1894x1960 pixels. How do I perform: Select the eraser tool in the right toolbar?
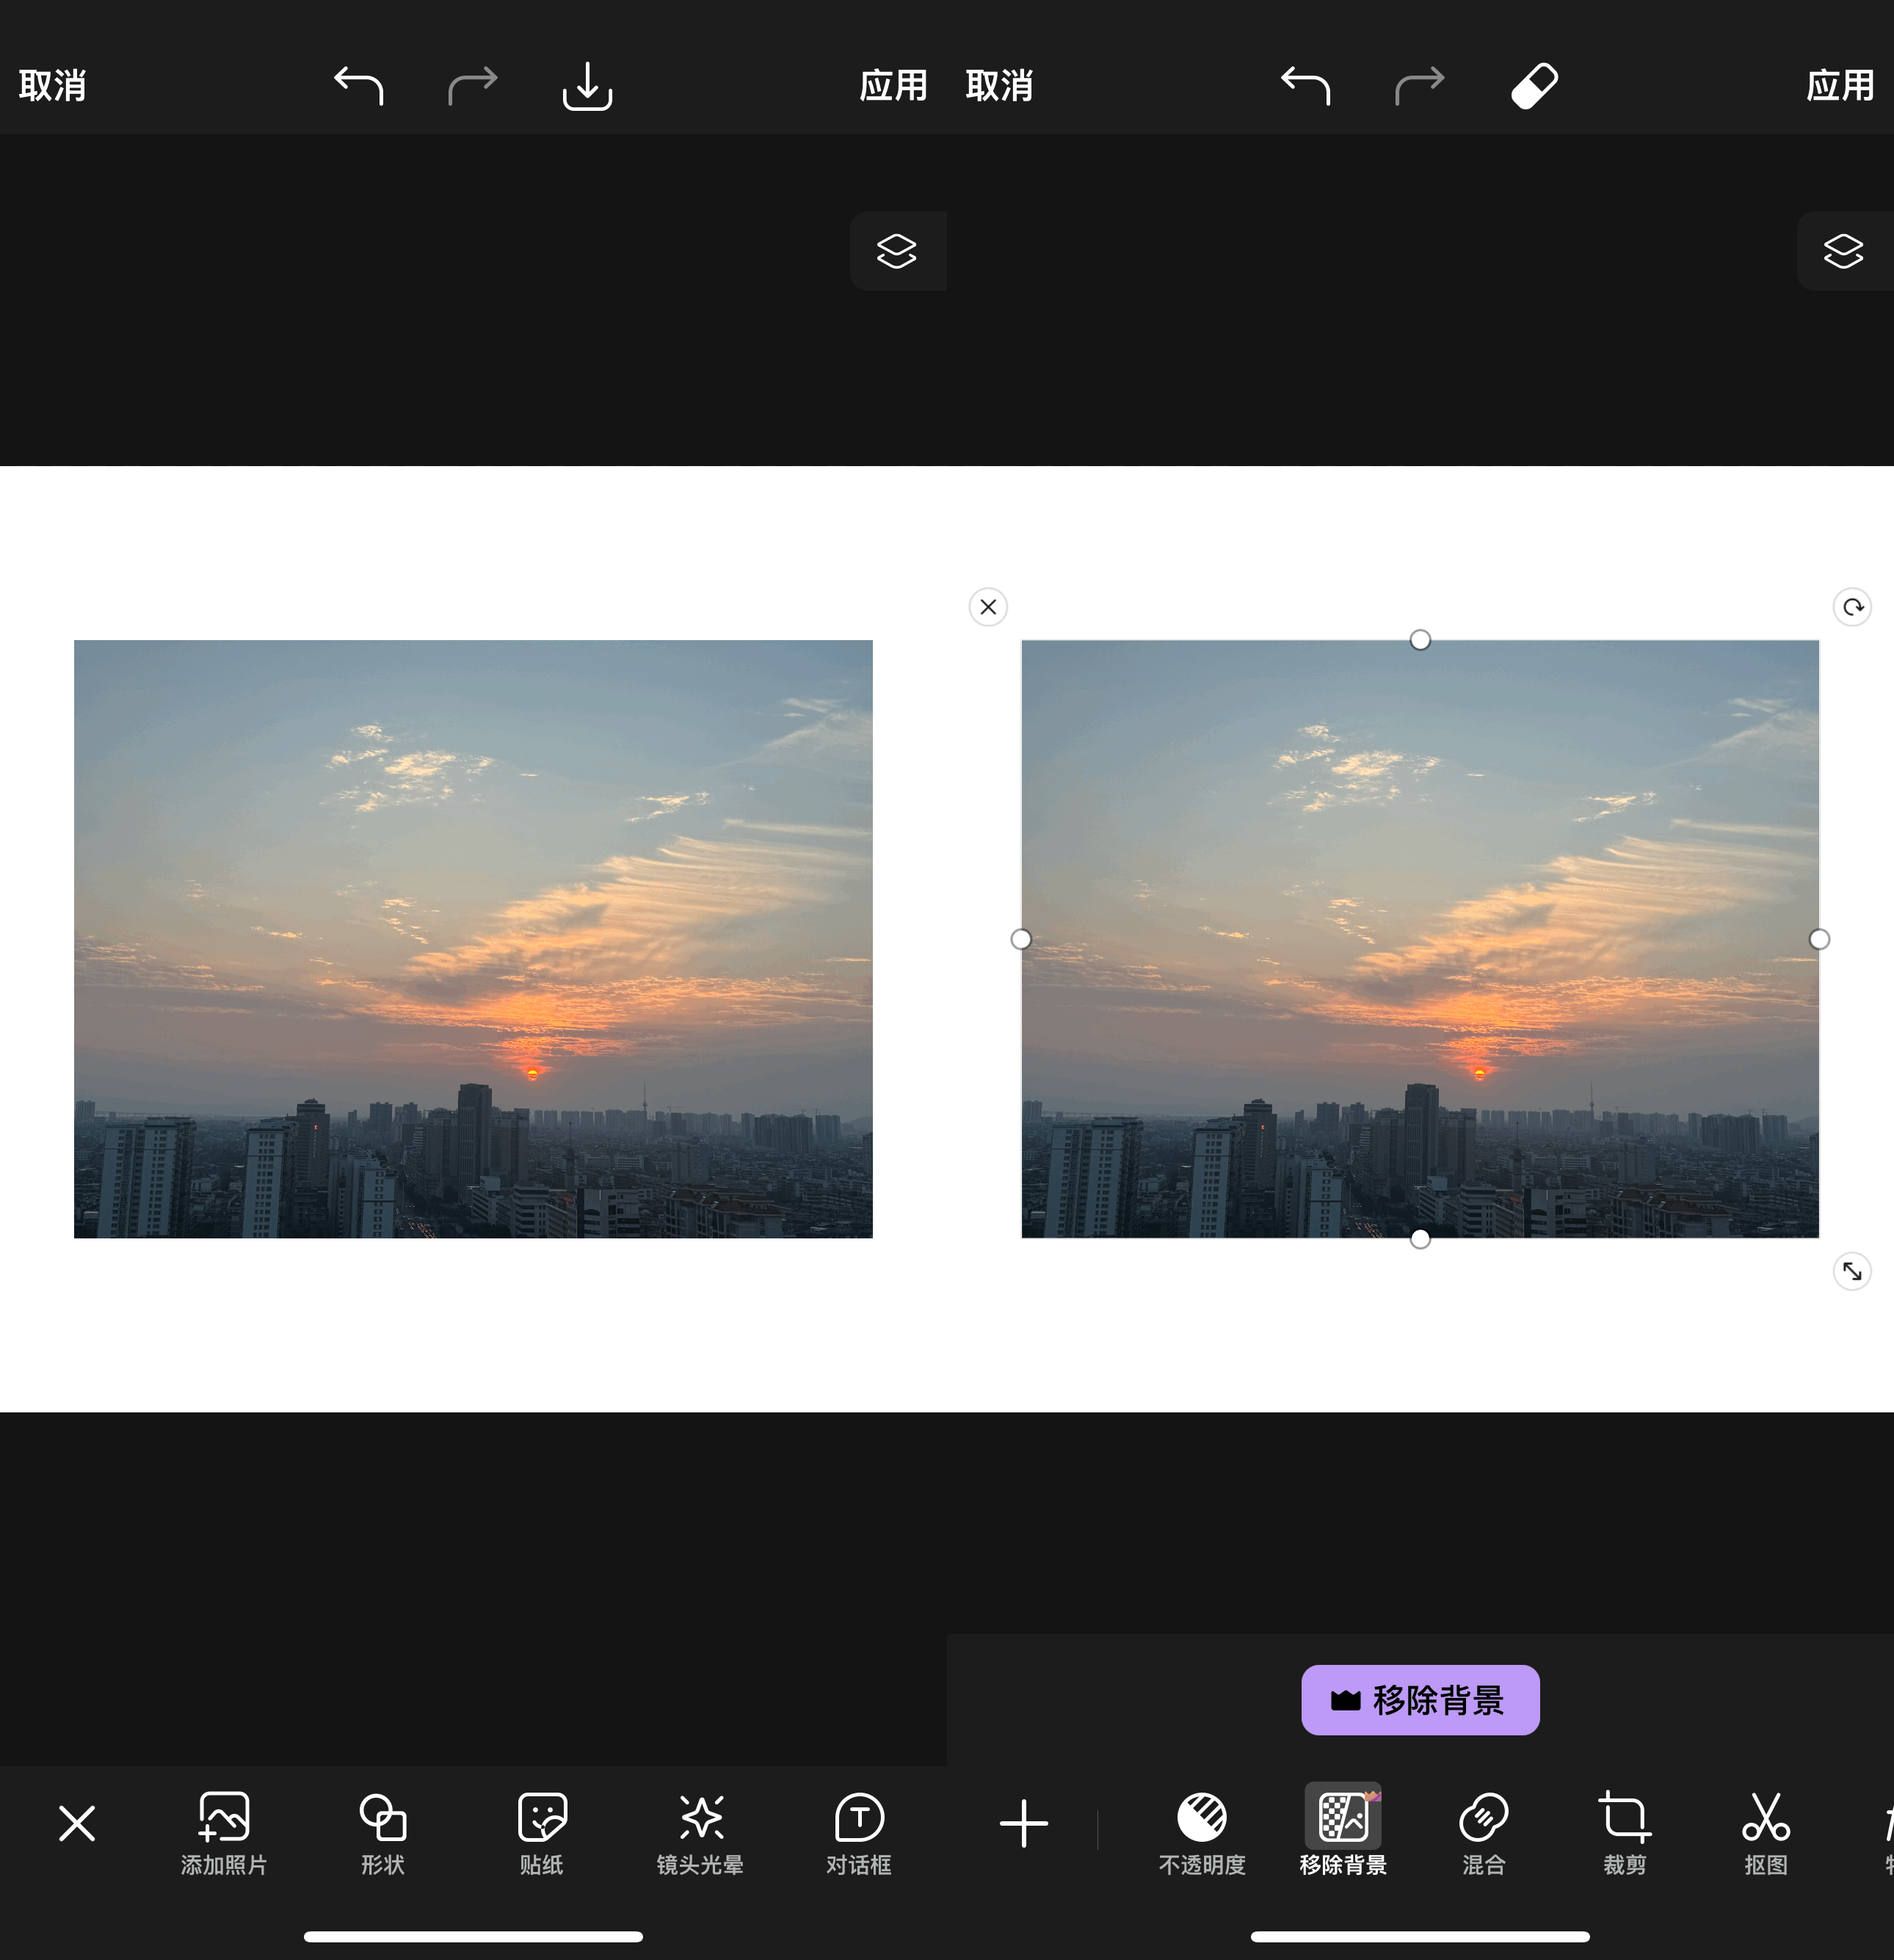click(1534, 86)
